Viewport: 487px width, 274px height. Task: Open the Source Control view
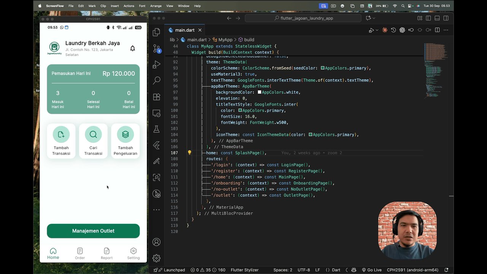pos(156,48)
